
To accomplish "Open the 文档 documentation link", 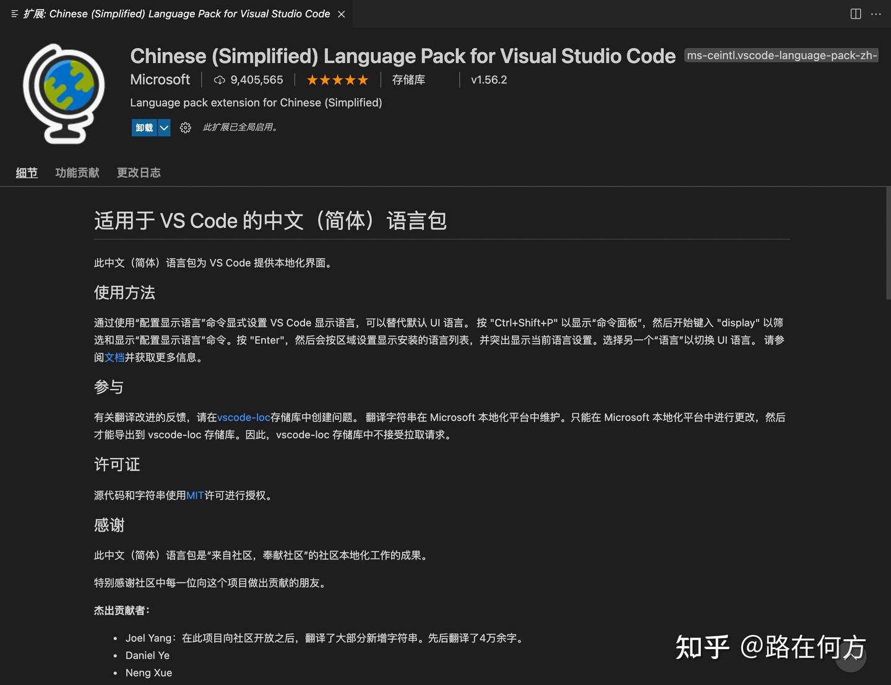I will 115,357.
